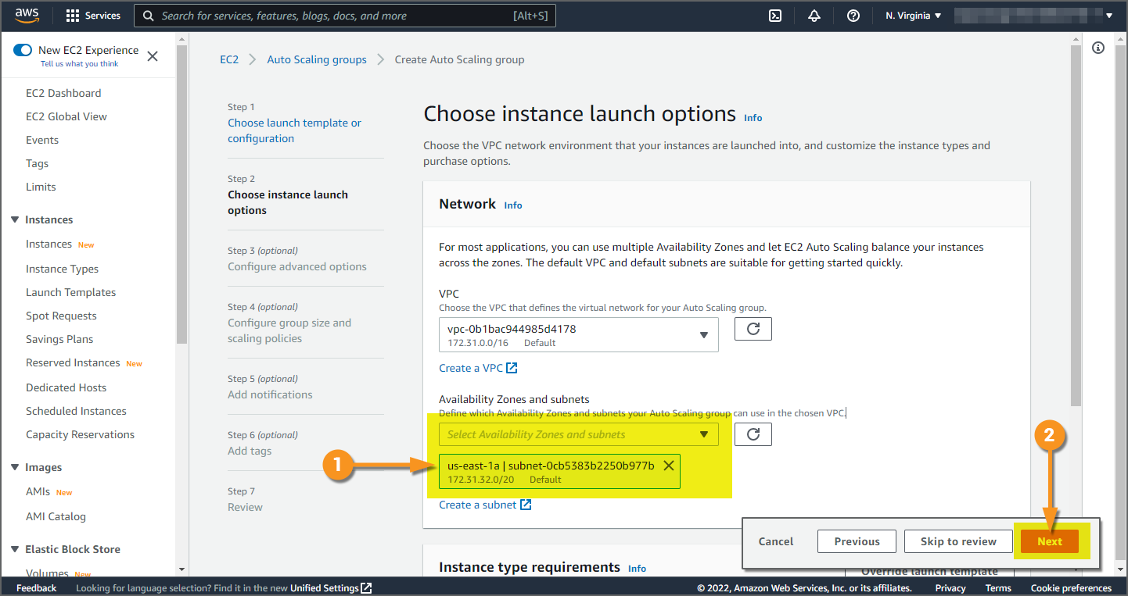Open the Availability Zones and subnets dropdown
The image size is (1128, 596).
click(x=579, y=434)
